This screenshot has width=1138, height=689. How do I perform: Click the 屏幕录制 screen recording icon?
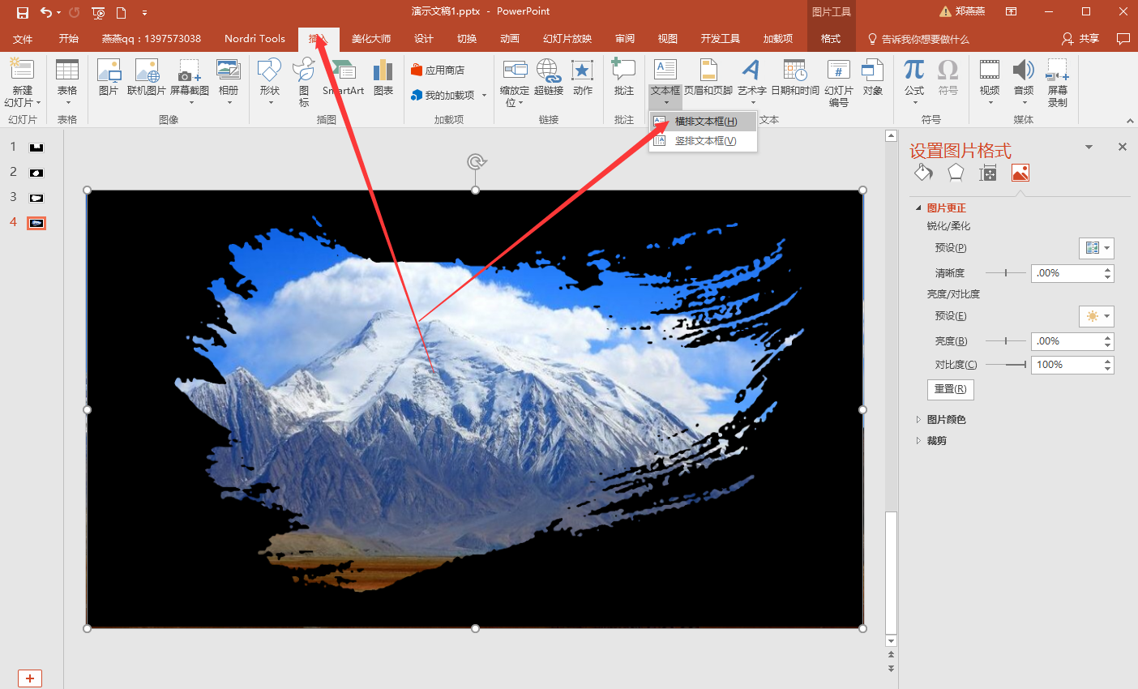click(1057, 81)
